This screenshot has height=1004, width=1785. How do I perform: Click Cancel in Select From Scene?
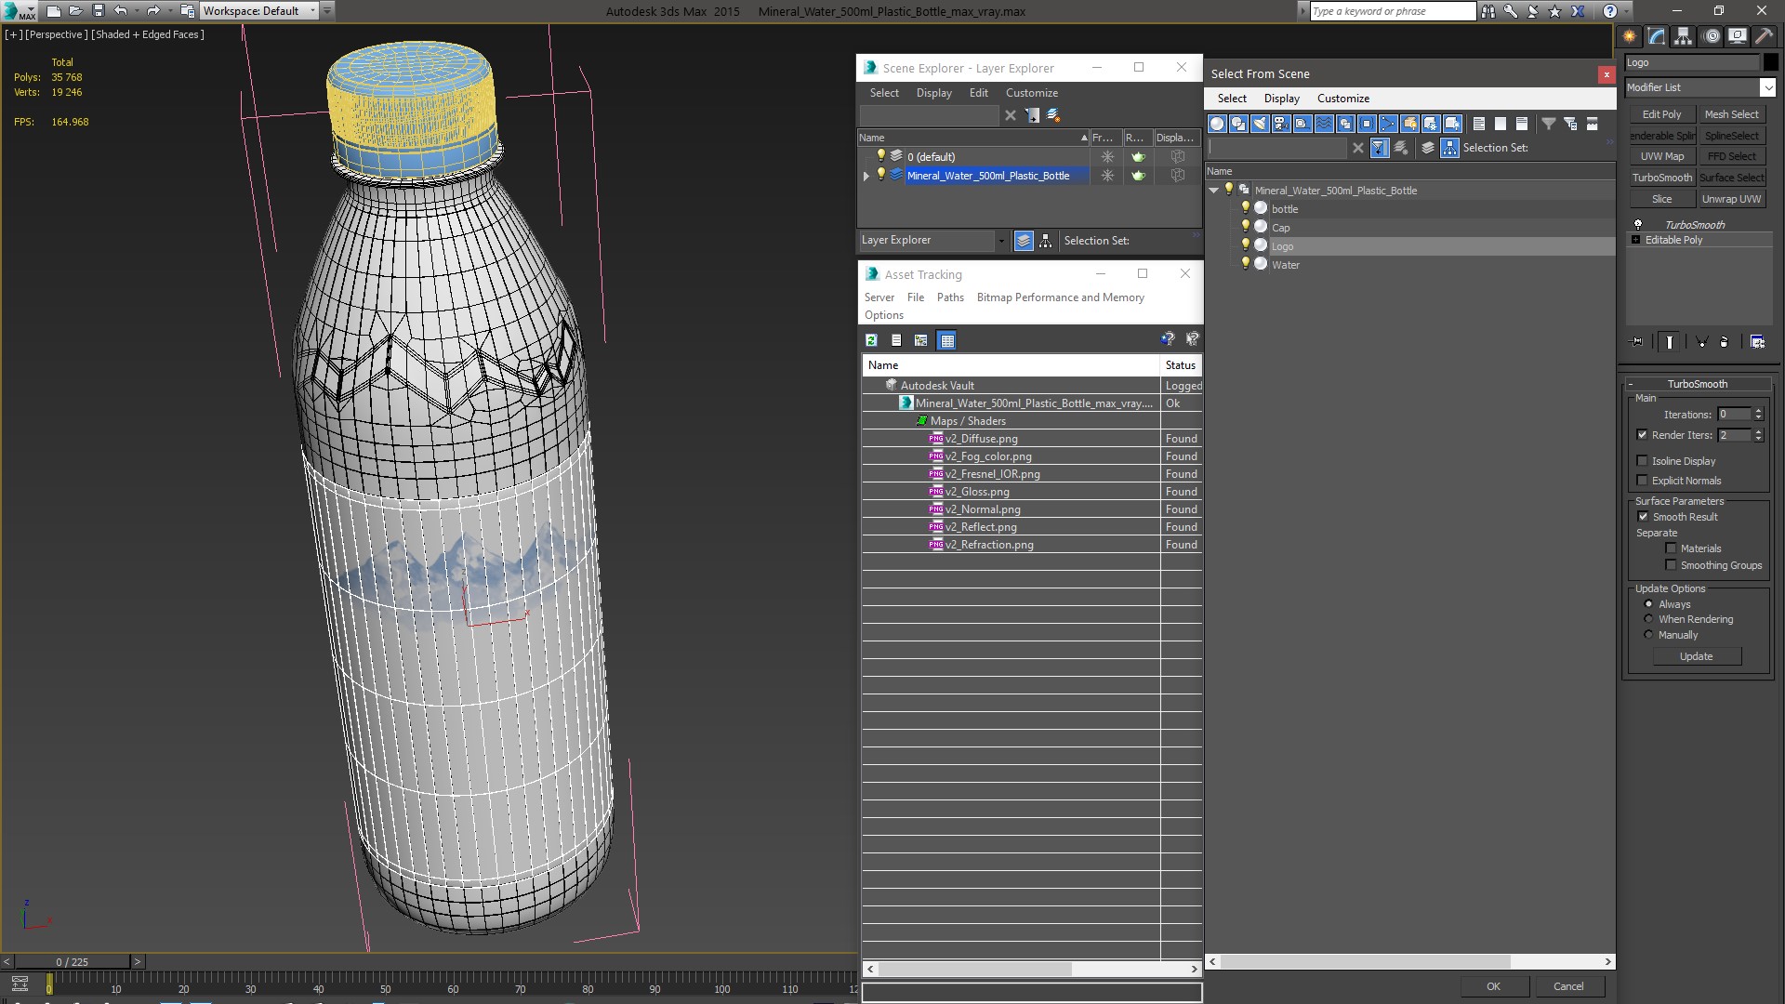point(1568,986)
